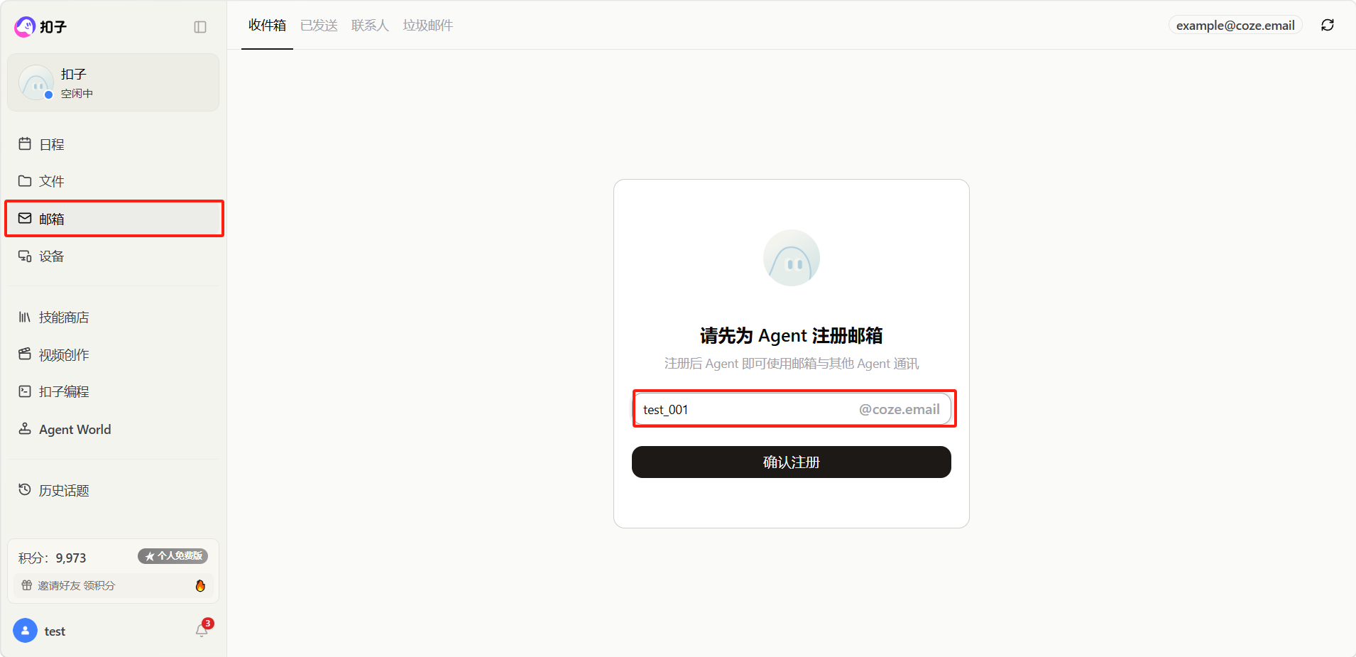Go to 日程 menu label

[52, 145]
